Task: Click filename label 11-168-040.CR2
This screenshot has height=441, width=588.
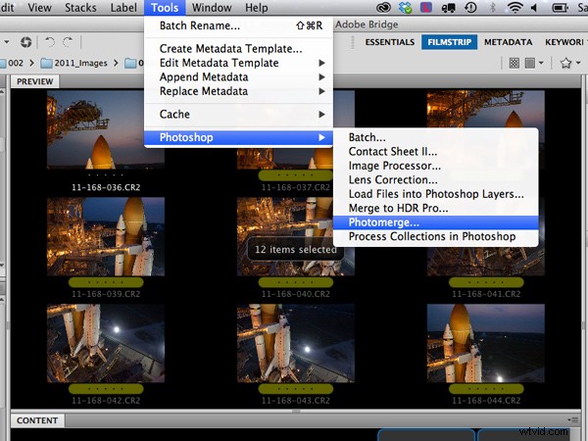Action: point(296,294)
